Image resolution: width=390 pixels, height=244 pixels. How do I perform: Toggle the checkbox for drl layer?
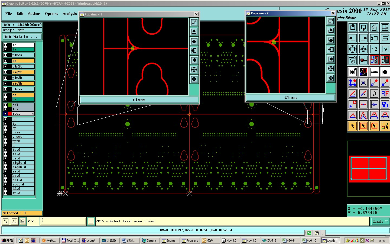(5, 105)
